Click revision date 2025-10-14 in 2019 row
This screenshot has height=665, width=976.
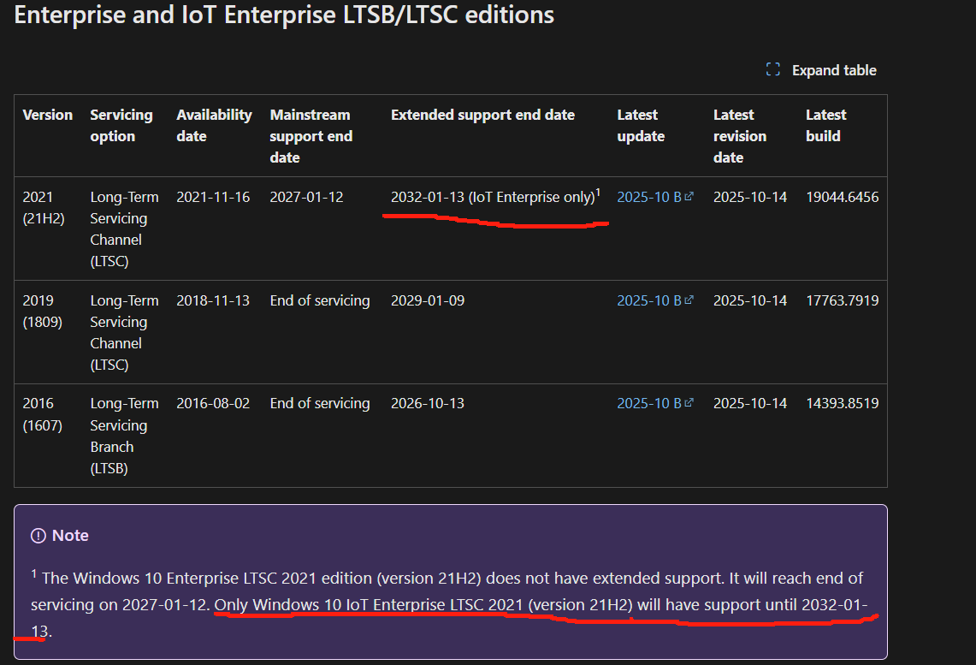(x=750, y=300)
